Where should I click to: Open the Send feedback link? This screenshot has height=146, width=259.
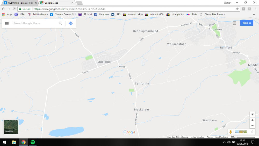[x=221, y=137]
